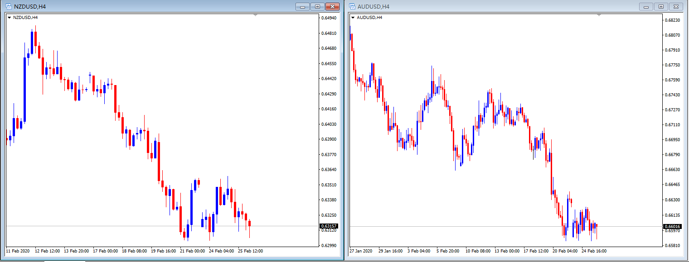The image size is (689, 262).
Task: Click the 5 Feb 20:00 date on AUDUSD axis
Action: pyautogui.click(x=448, y=251)
